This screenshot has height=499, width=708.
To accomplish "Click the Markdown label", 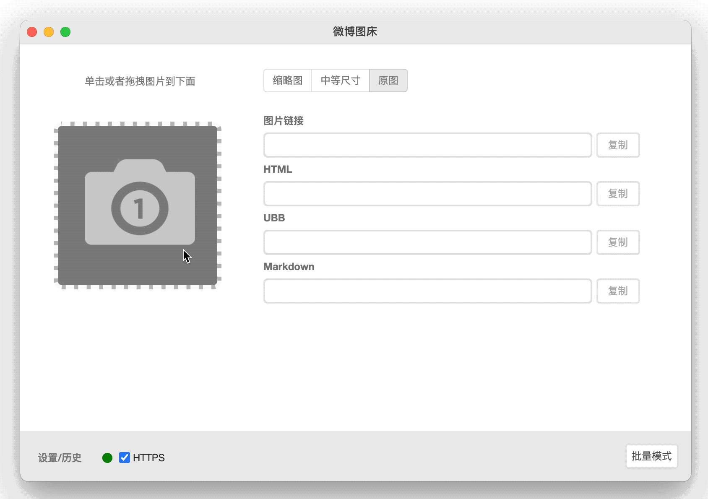I will click(x=289, y=267).
